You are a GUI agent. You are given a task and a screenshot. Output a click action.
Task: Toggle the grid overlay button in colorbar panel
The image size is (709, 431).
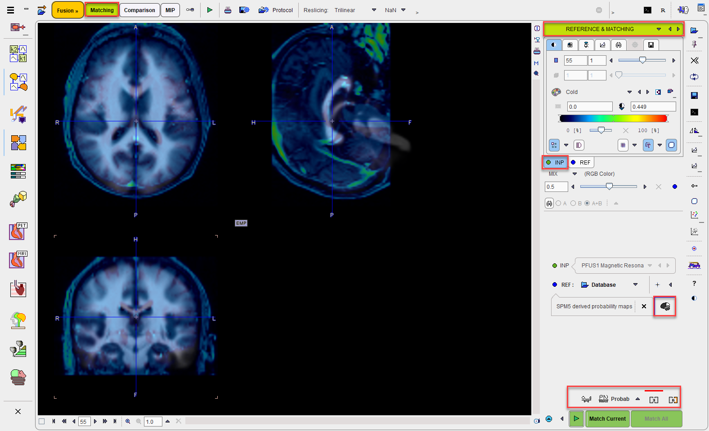pos(623,145)
